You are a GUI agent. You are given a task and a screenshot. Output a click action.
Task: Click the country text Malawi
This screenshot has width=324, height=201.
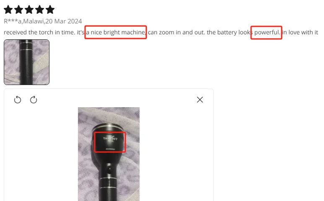(x=34, y=21)
